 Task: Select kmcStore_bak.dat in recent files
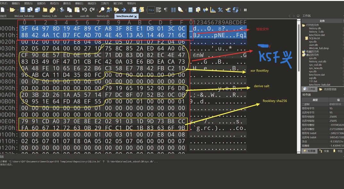320,85
